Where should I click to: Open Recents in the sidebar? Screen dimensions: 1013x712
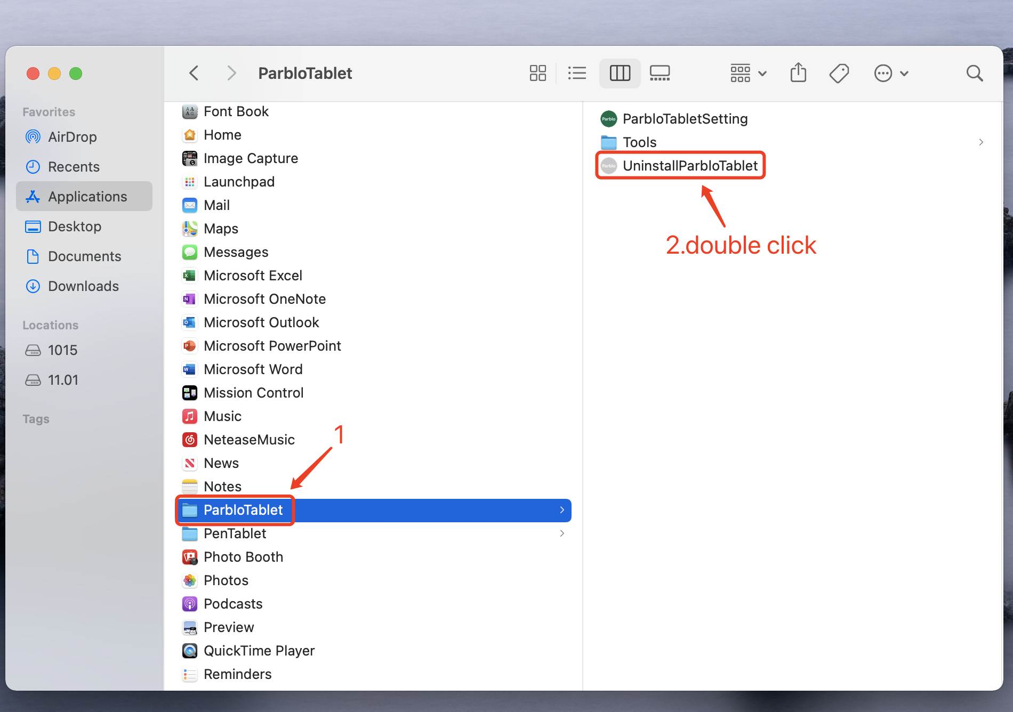pos(84,167)
